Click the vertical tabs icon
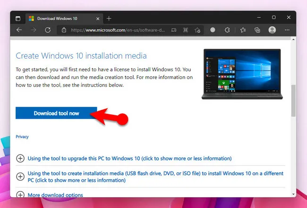The image size is (307, 208). tap(18, 18)
